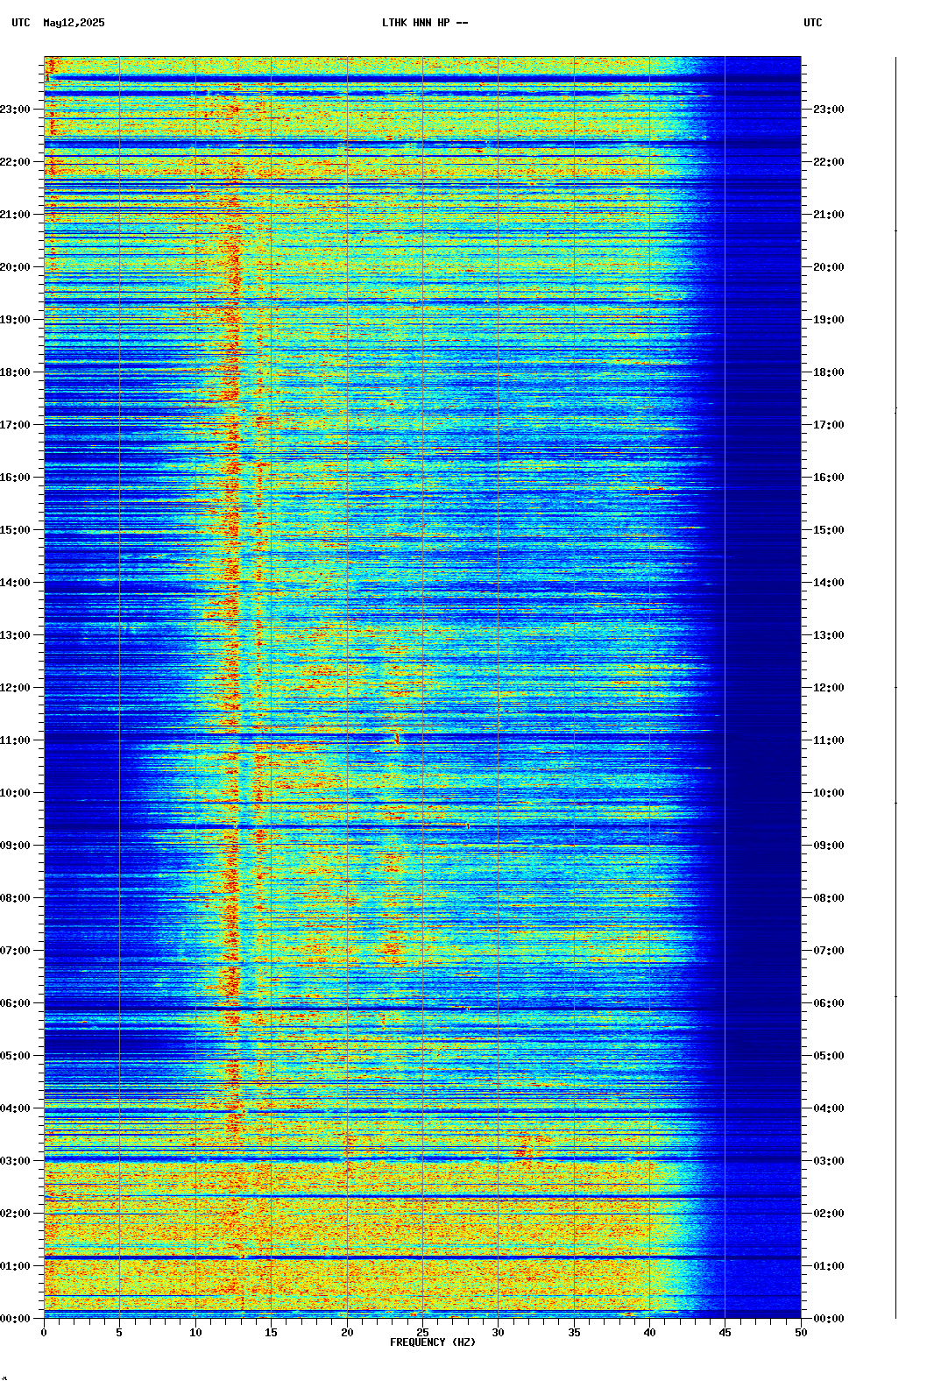934x1388 pixels.
Task: Select the UTC label beside the date
Action: [x=21, y=23]
